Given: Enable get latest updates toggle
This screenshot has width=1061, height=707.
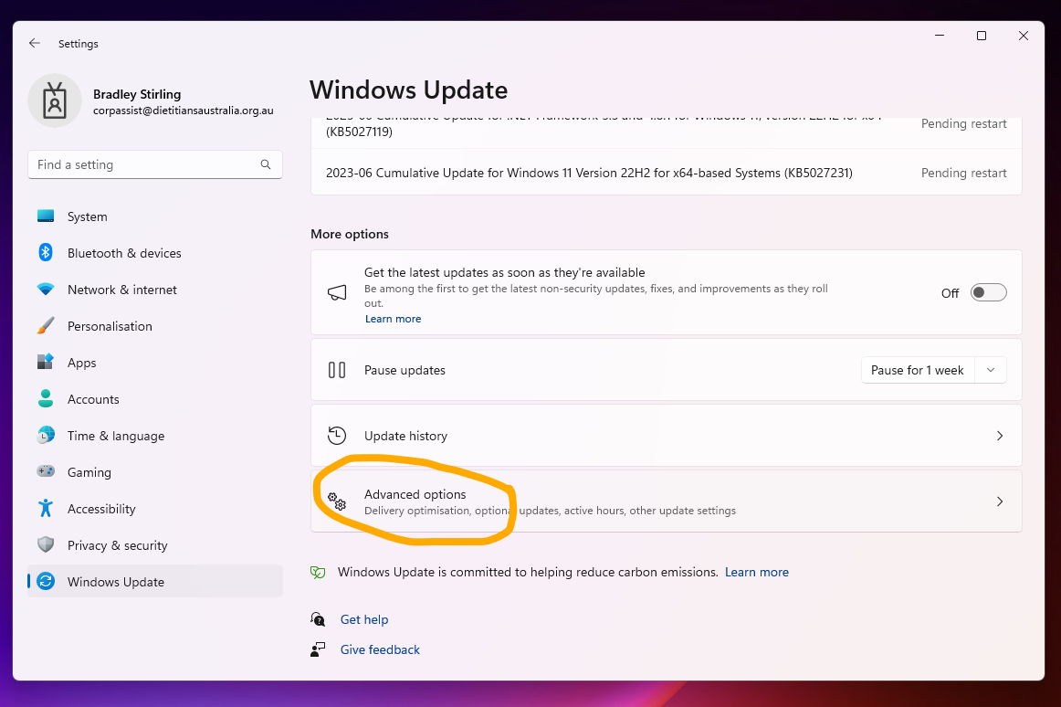Looking at the screenshot, I should tap(988, 292).
